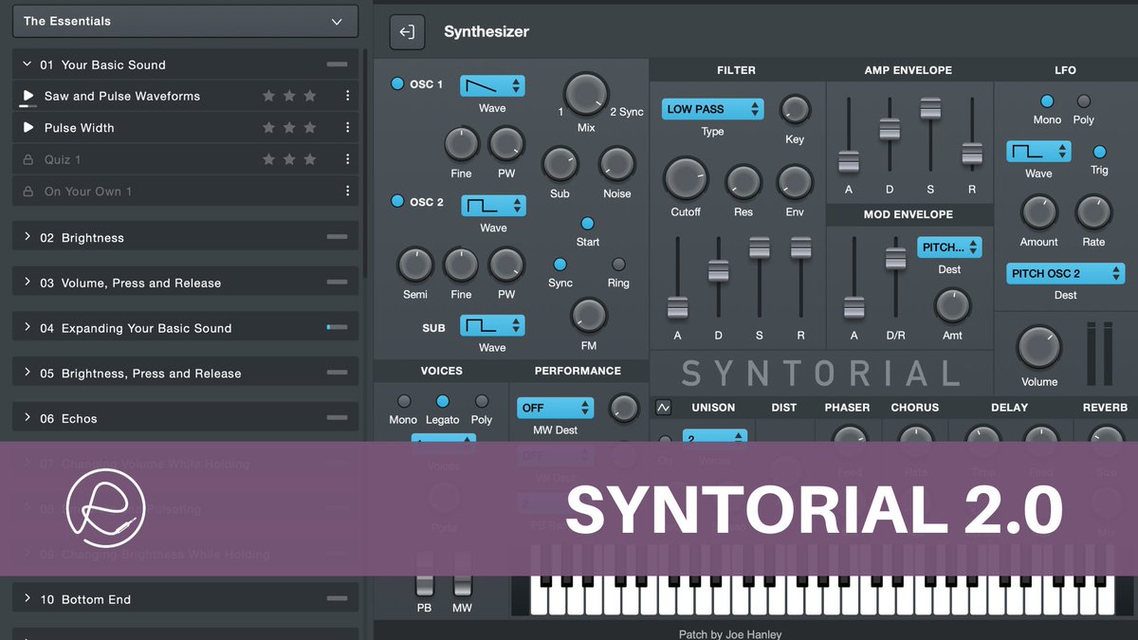Click the filter Env knob

tap(795, 182)
